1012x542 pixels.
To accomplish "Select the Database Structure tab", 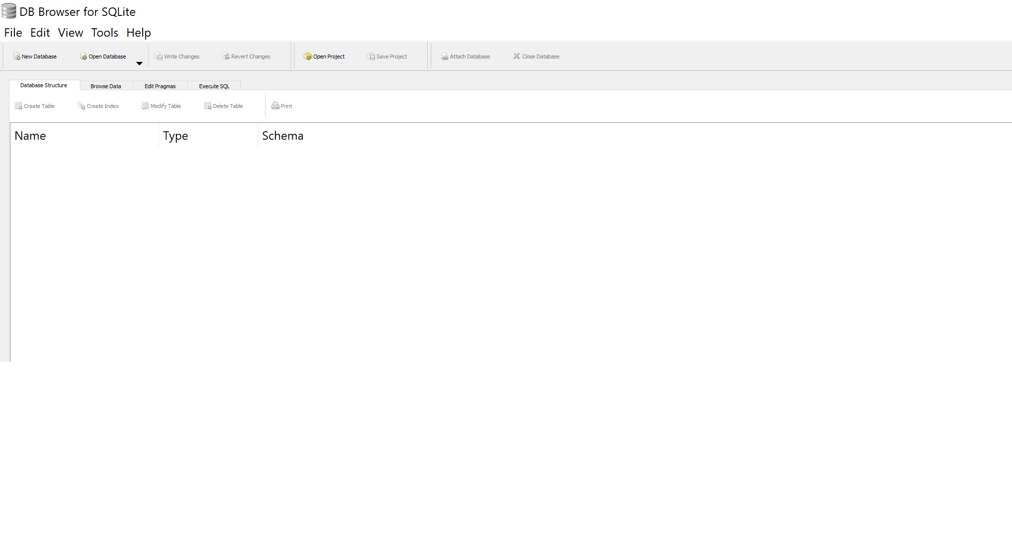I will click(44, 85).
